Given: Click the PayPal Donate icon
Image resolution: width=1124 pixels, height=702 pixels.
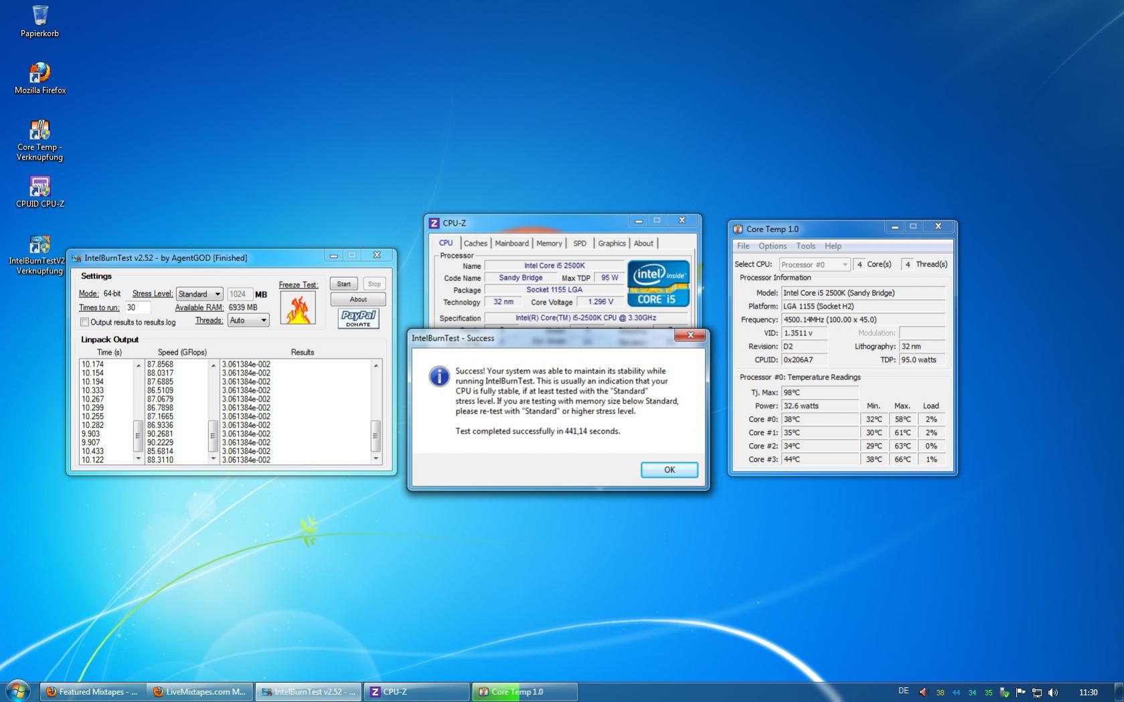Looking at the screenshot, I should 358,318.
